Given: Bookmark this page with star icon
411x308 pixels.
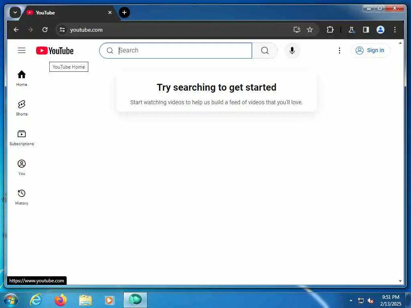Looking at the screenshot, I should click(x=310, y=30).
